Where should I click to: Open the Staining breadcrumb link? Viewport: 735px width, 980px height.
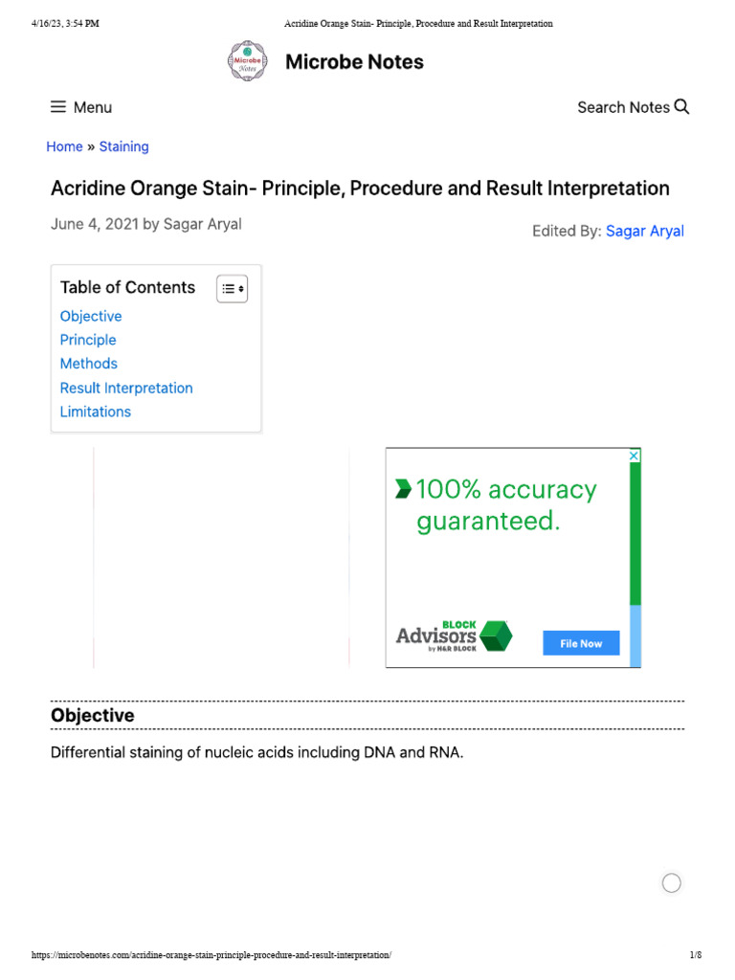[x=123, y=146]
